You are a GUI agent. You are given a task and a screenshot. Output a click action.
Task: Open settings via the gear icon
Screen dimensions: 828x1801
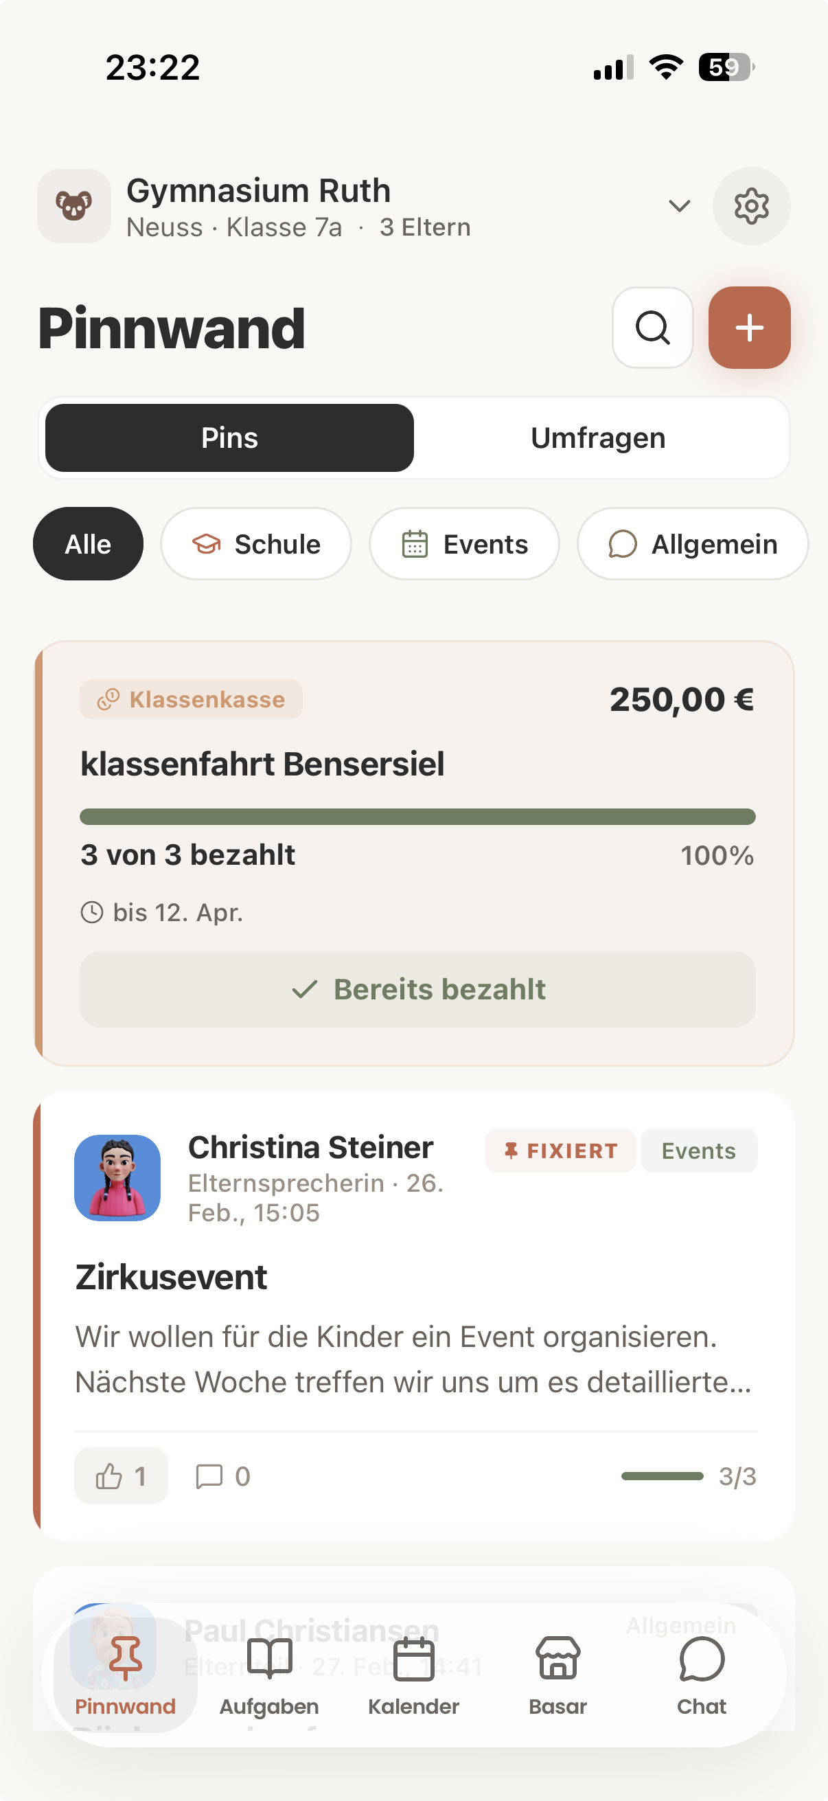pyautogui.click(x=751, y=206)
